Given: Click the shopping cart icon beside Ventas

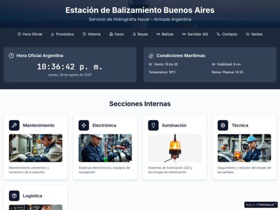Looking at the screenshot, I should click(x=248, y=34).
